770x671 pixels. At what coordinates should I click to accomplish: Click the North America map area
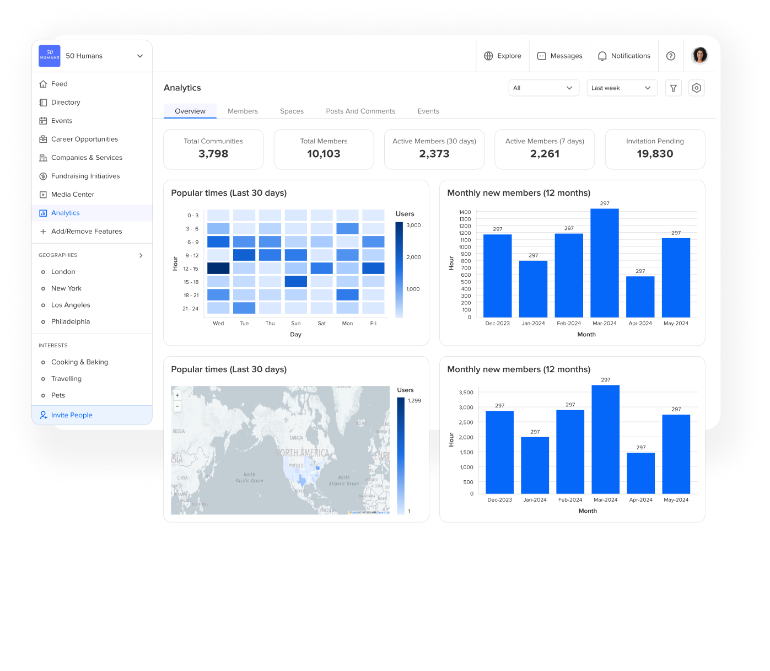(x=302, y=453)
